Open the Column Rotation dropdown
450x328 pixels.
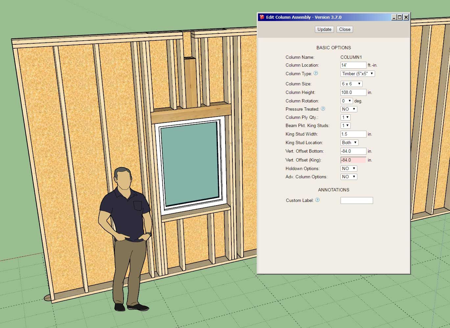pos(347,101)
